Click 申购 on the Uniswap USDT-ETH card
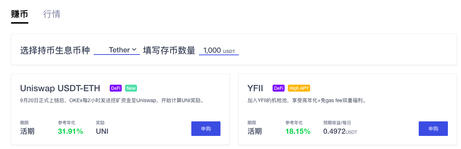Viewport: 461px width, 149px height. 206,129
